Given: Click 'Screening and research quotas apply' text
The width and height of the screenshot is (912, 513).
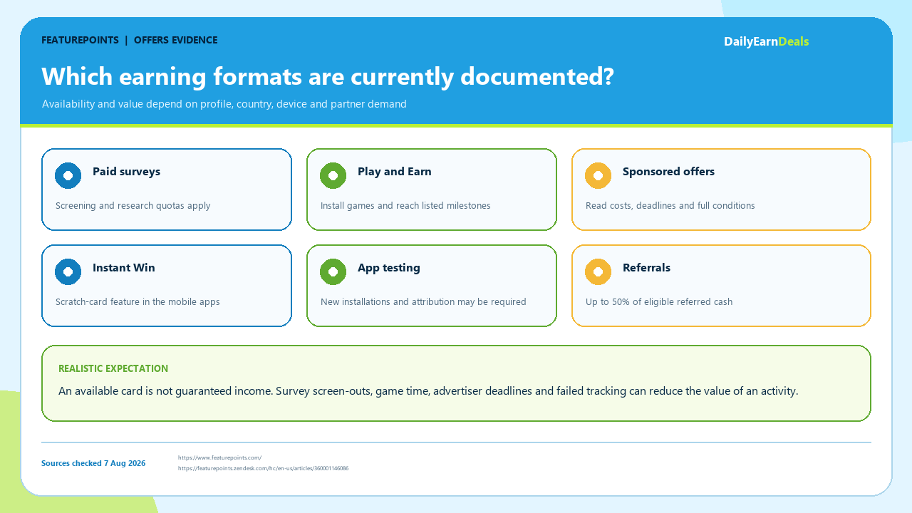Looking at the screenshot, I should [x=133, y=206].
